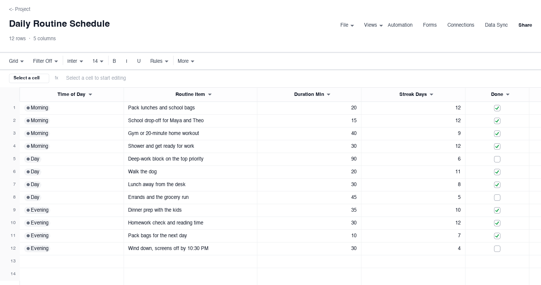This screenshot has width=541, height=285.
Task: Open the Automation menu item
Action: (x=400, y=25)
